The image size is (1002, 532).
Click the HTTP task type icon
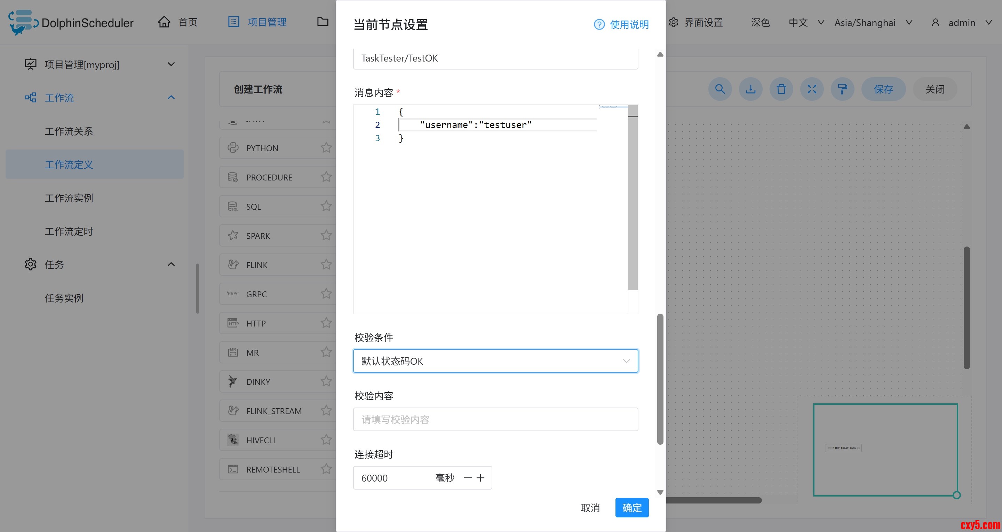(x=233, y=323)
